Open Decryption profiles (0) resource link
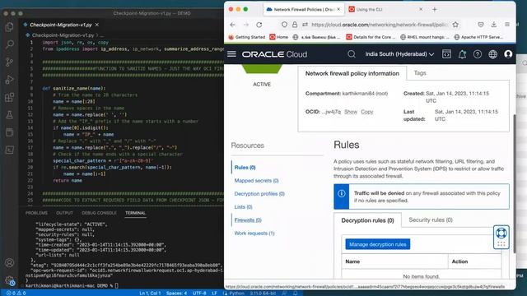 tap(259, 194)
